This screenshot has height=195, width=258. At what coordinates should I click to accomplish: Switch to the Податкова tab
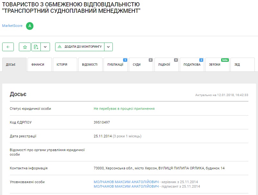click(x=192, y=64)
